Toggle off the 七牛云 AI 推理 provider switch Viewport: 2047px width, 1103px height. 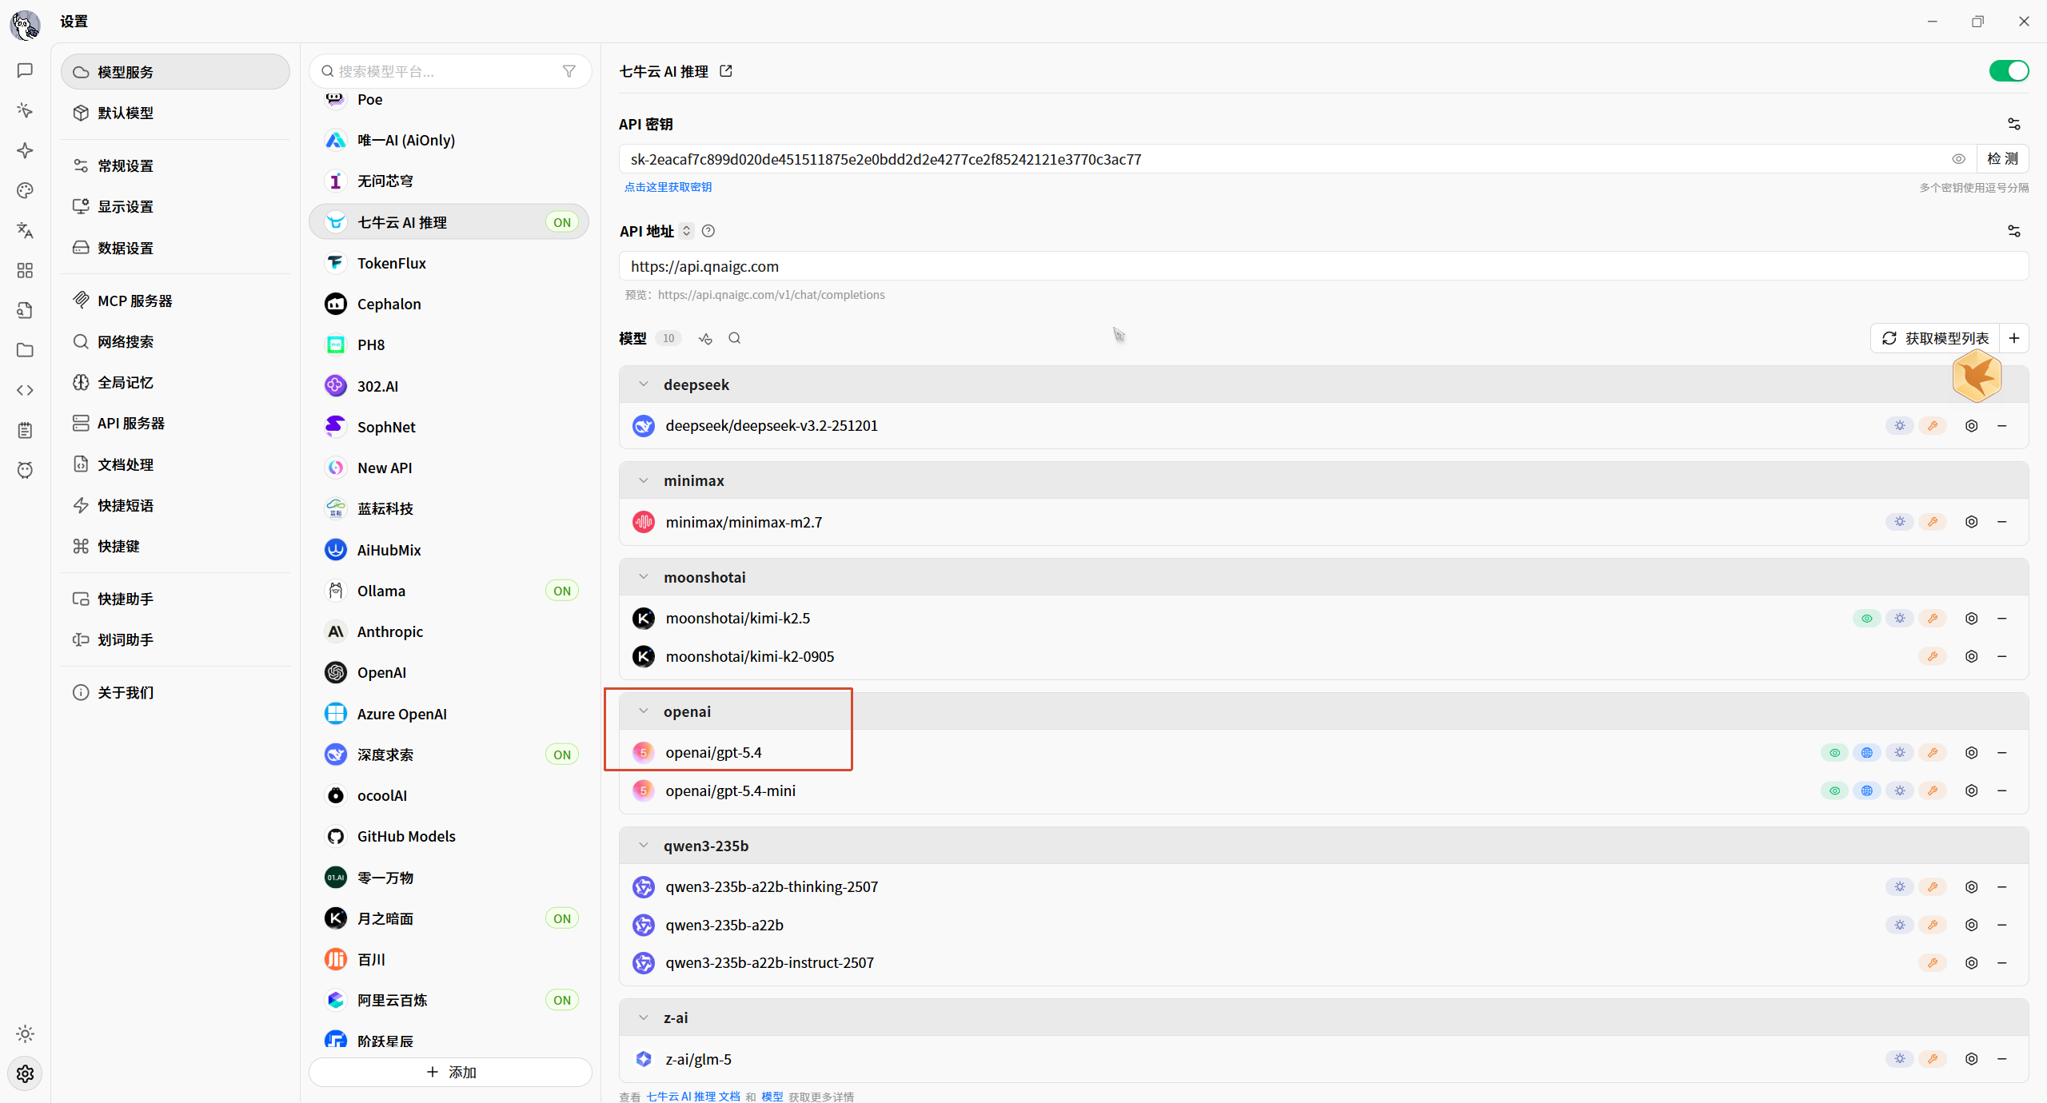point(2009,71)
